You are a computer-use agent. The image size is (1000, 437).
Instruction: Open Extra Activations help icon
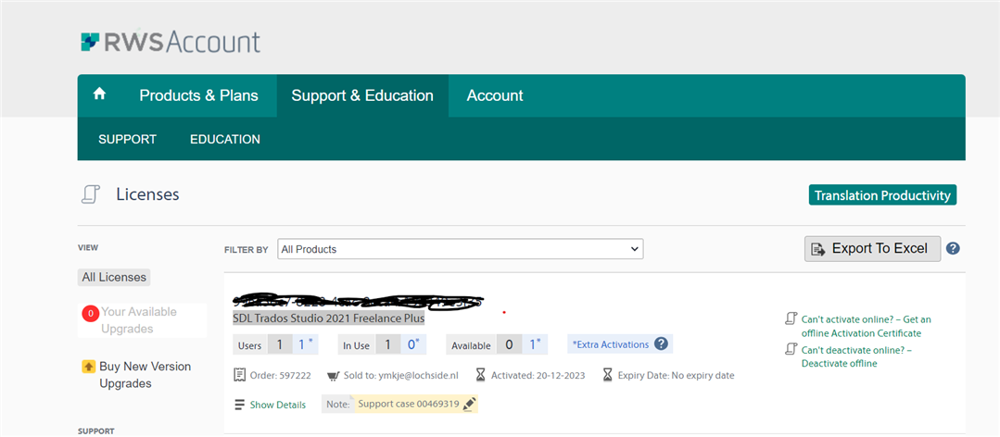point(661,344)
